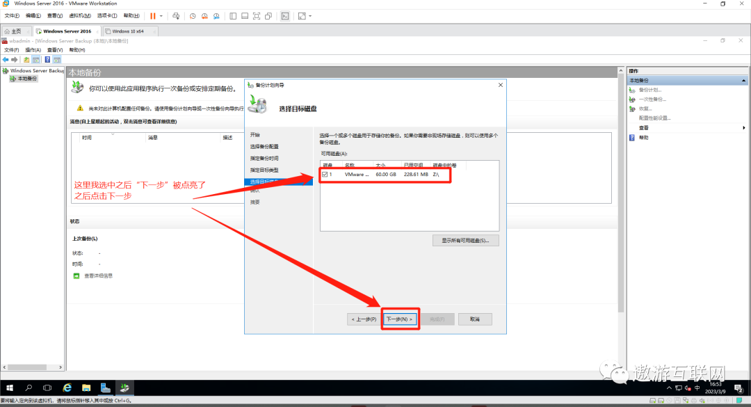751x407 pixels.
Task: Click the stretch guest display icon
Action: 302,16
